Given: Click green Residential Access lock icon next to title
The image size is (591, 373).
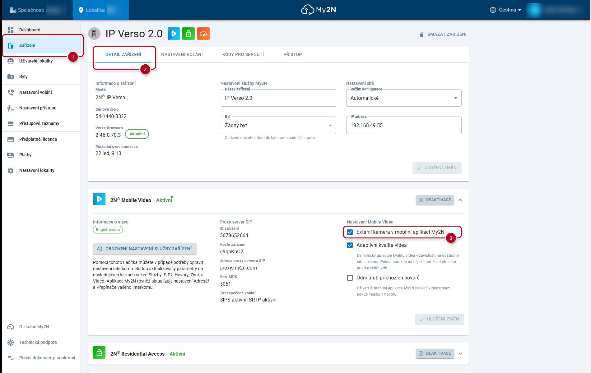Looking at the screenshot, I should pyautogui.click(x=188, y=34).
